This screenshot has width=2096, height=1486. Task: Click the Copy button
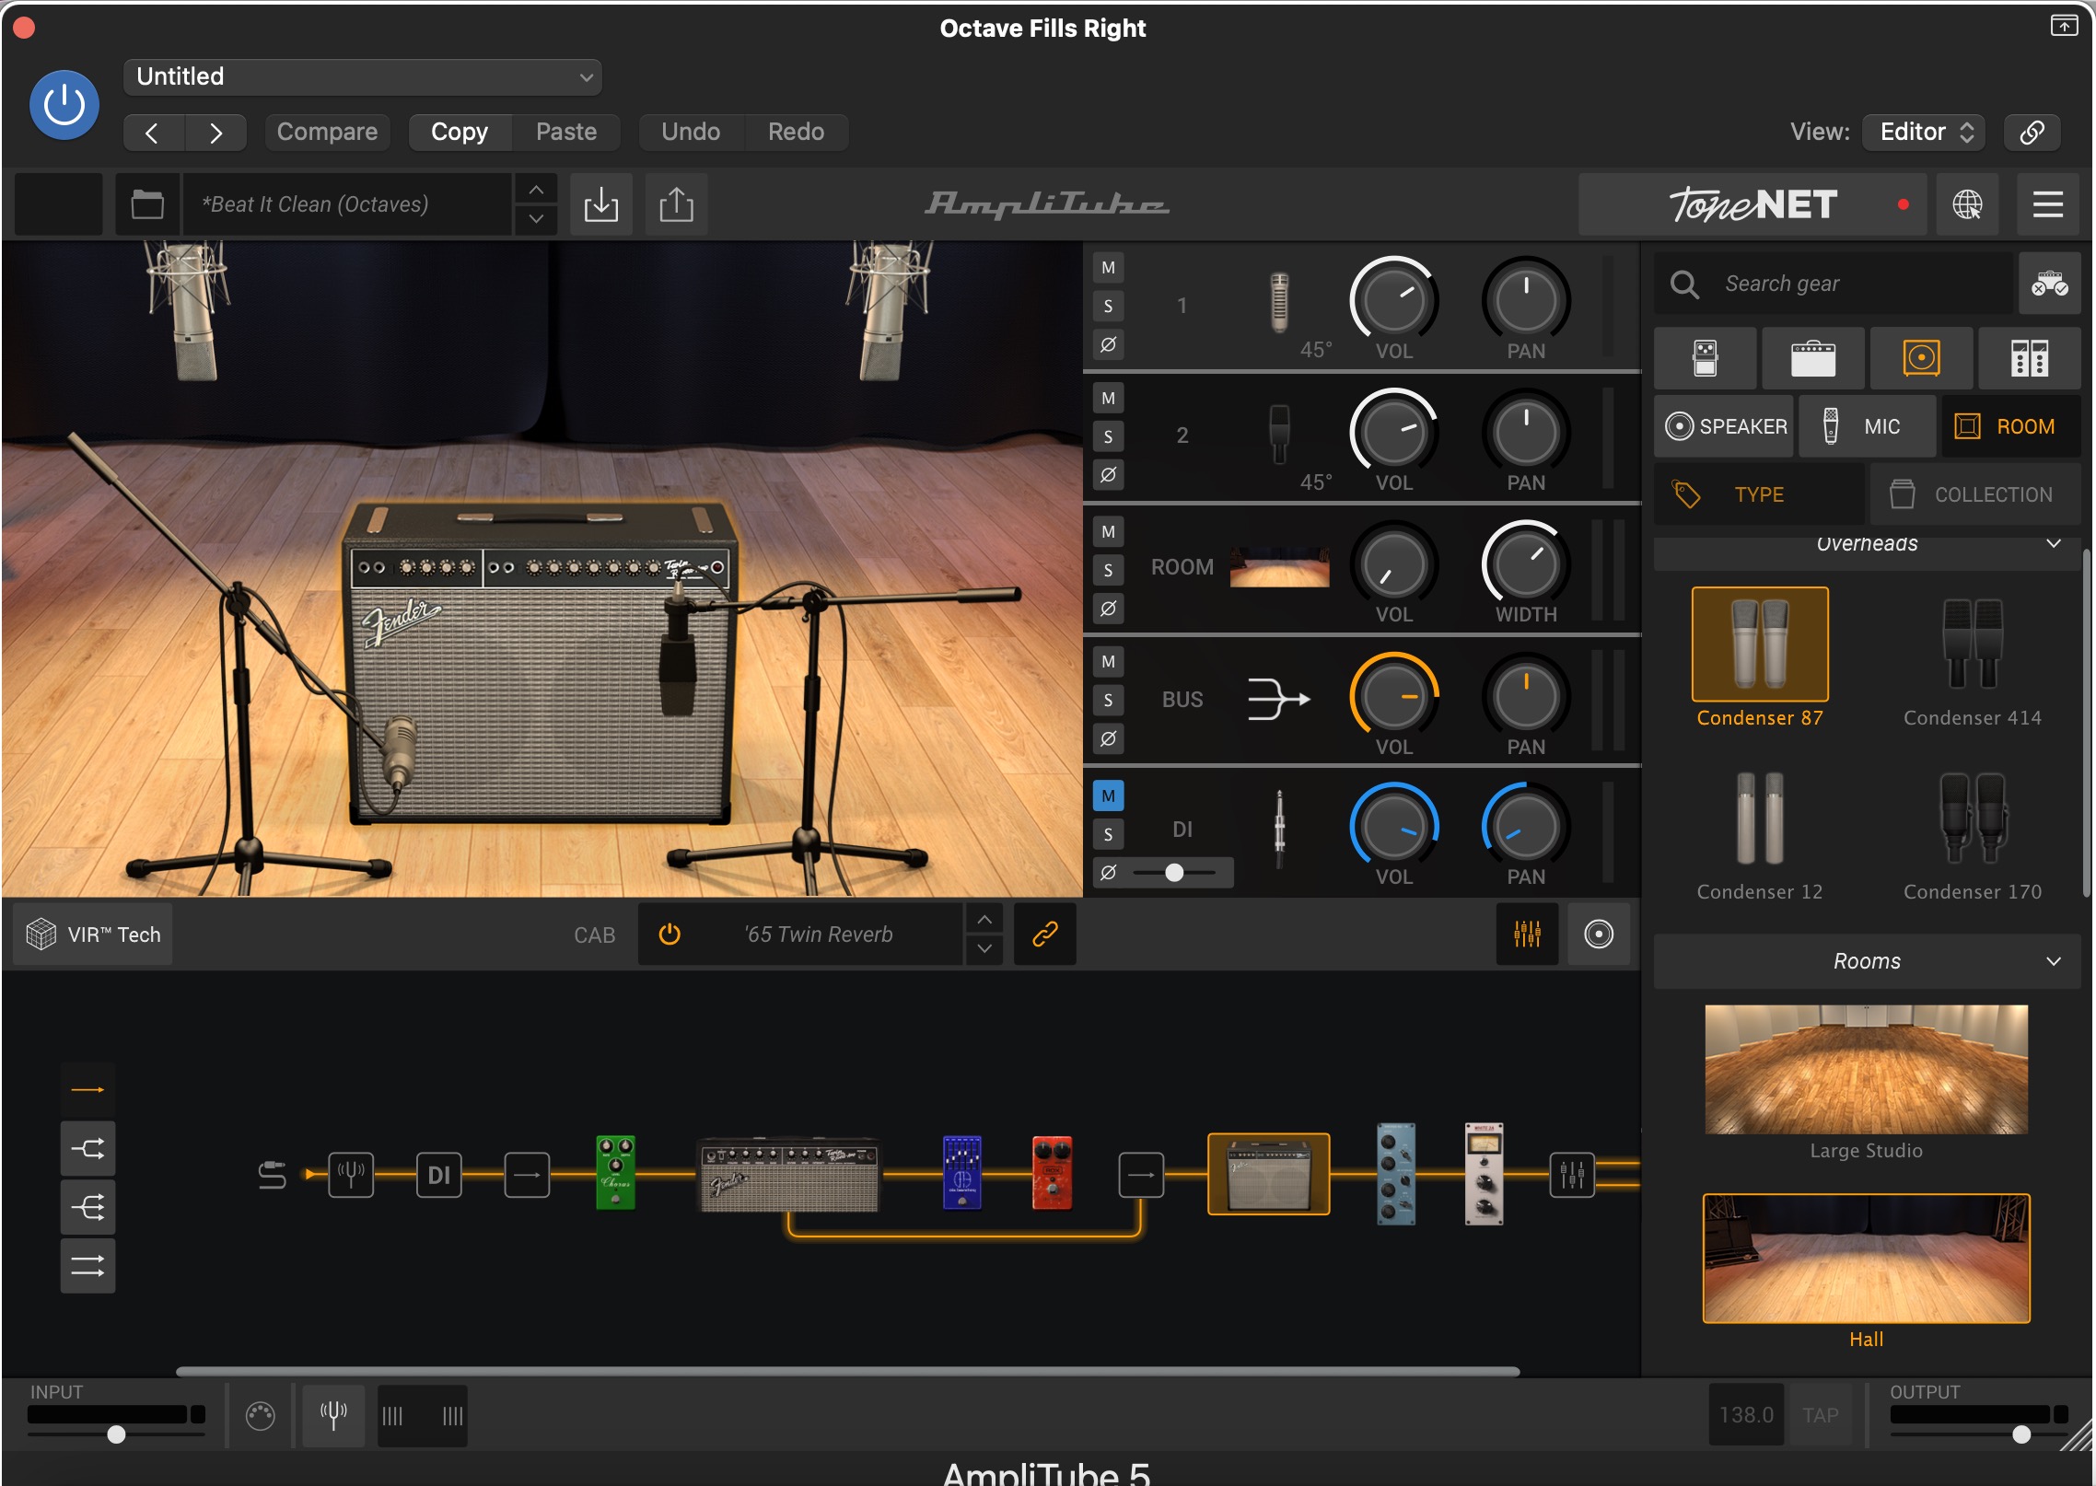(460, 133)
